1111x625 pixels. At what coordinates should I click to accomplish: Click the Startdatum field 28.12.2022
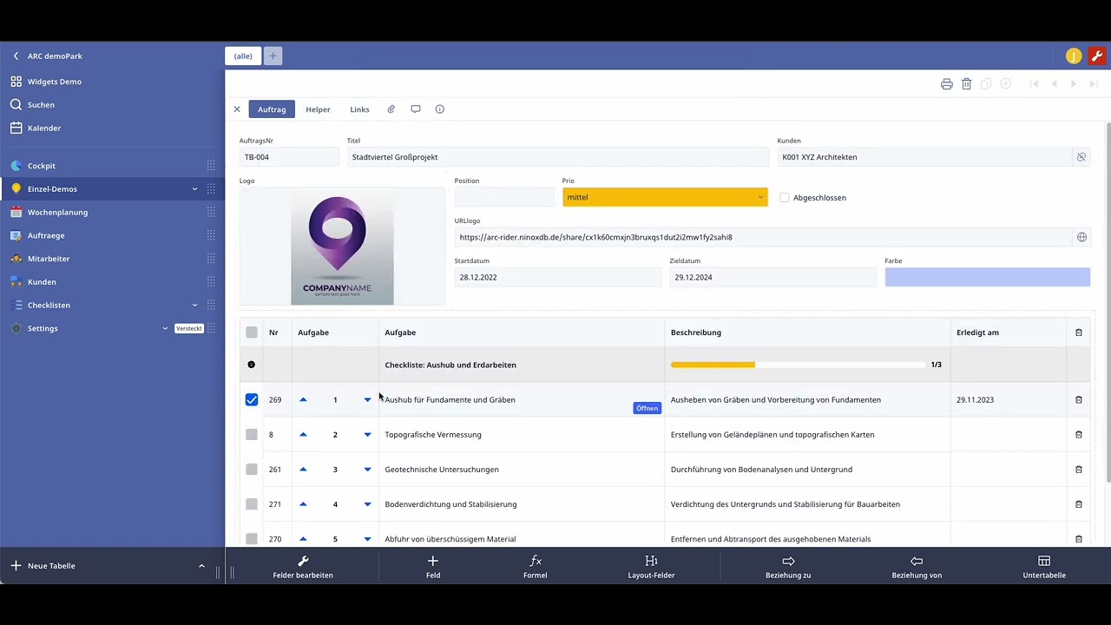558,277
